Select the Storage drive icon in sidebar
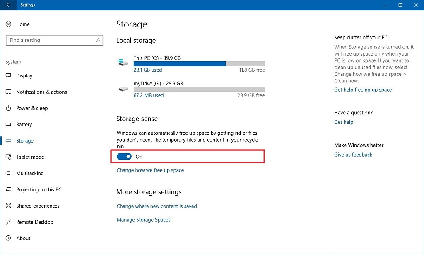 (x=9, y=140)
